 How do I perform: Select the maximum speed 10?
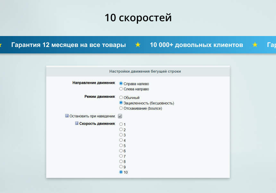pyautogui.click(x=121, y=172)
